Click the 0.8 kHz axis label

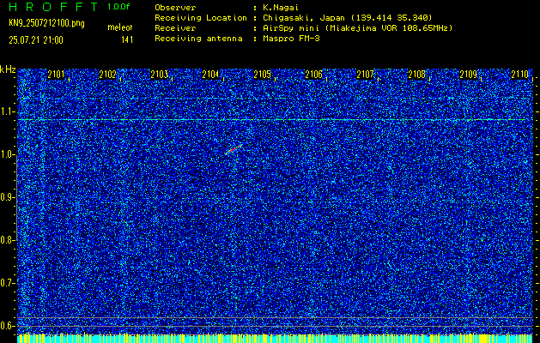point(7,240)
